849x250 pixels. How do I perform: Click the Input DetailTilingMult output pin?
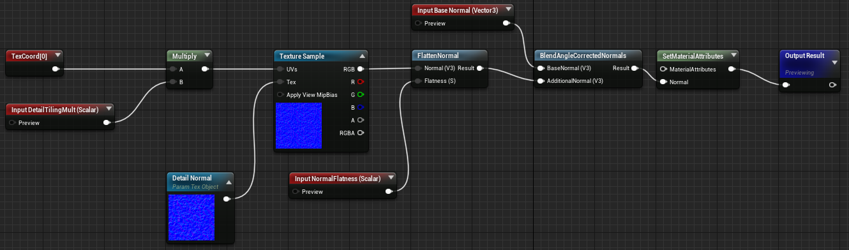(x=107, y=122)
